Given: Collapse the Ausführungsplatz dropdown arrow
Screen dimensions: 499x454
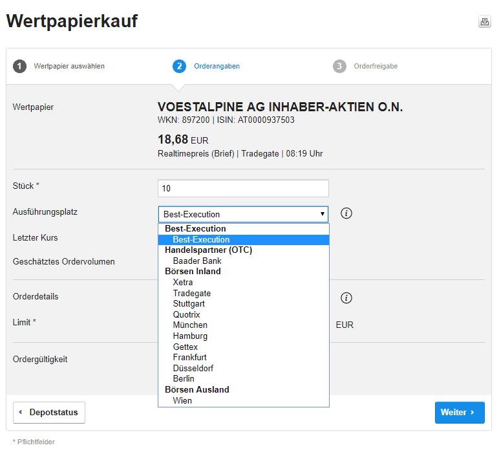Looking at the screenshot, I should point(322,214).
